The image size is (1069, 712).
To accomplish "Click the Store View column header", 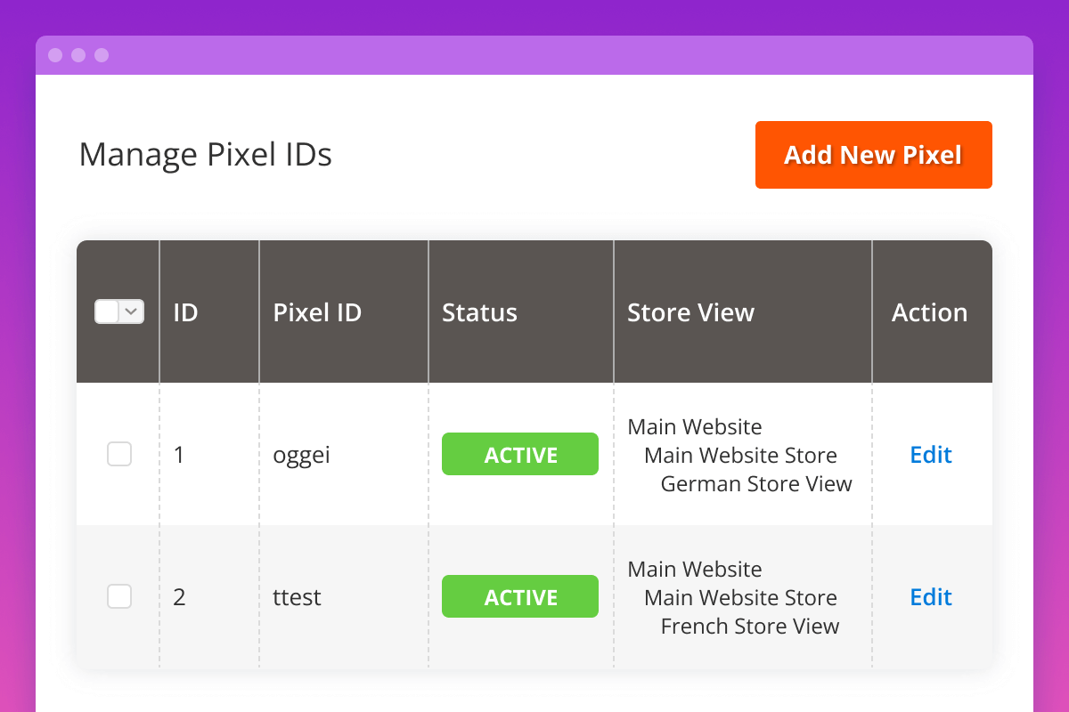I will [690, 312].
